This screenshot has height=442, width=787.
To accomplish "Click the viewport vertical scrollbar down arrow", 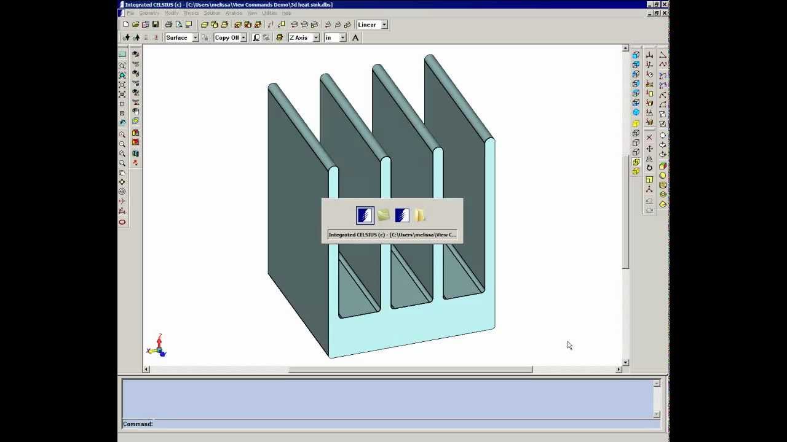I will pos(625,362).
